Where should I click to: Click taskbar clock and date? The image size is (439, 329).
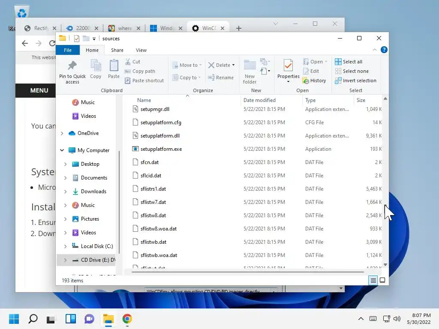pos(418,319)
